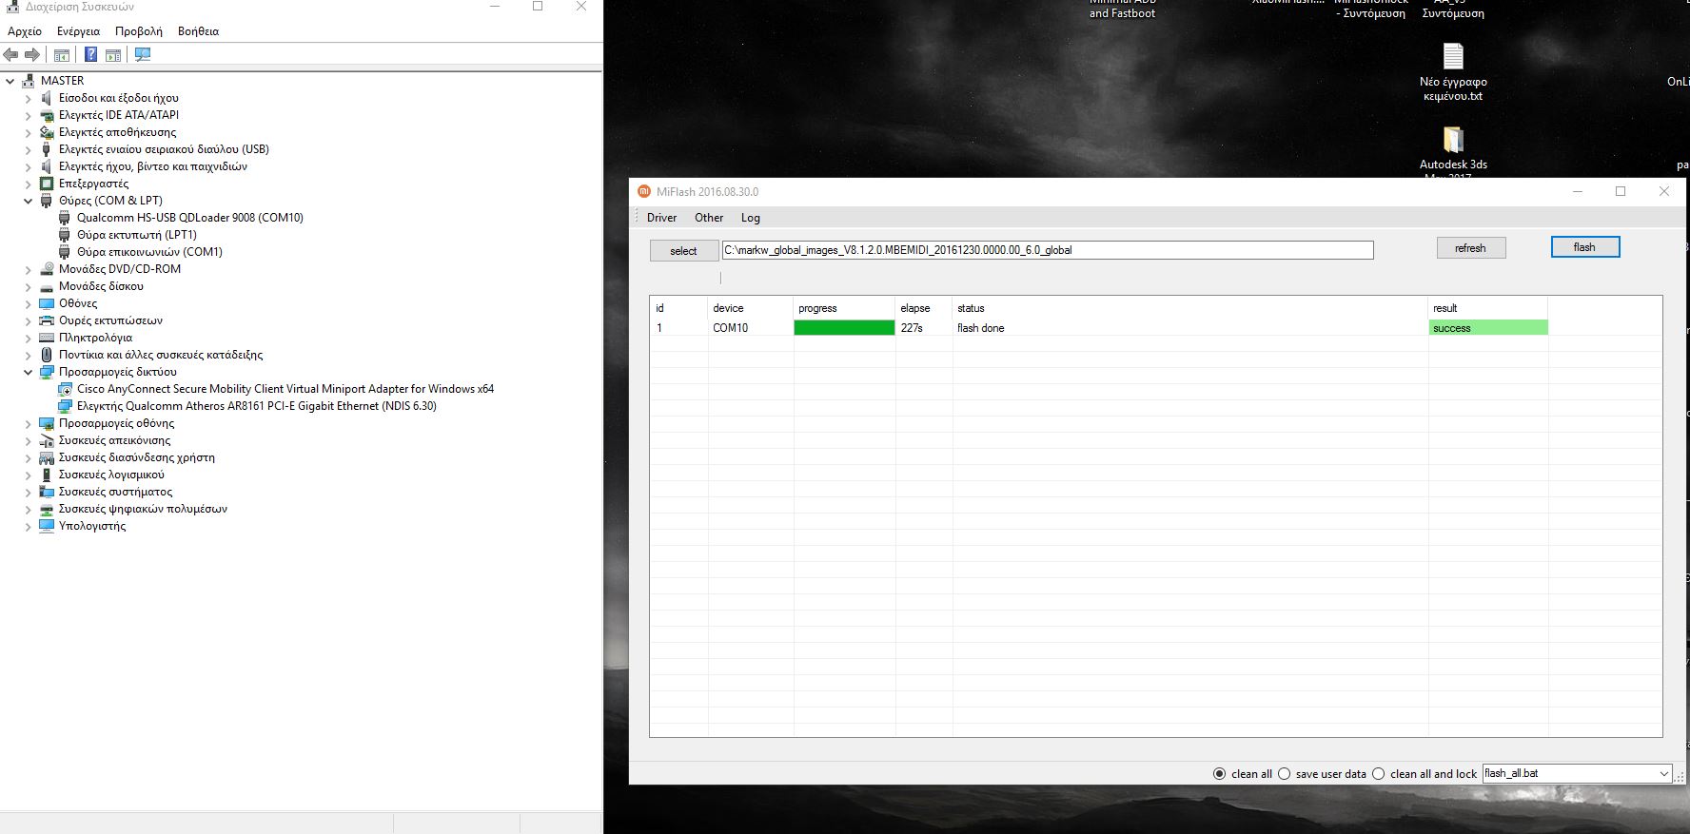Screen dimensions: 1690x834
Task: Open the 'Νέο έγγραφο κειμένου.txt' desktop file
Action: (x=1452, y=57)
